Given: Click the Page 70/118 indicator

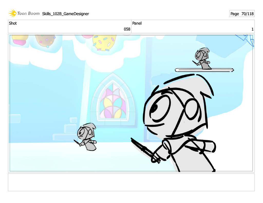Looking at the screenshot, I should point(242,14).
